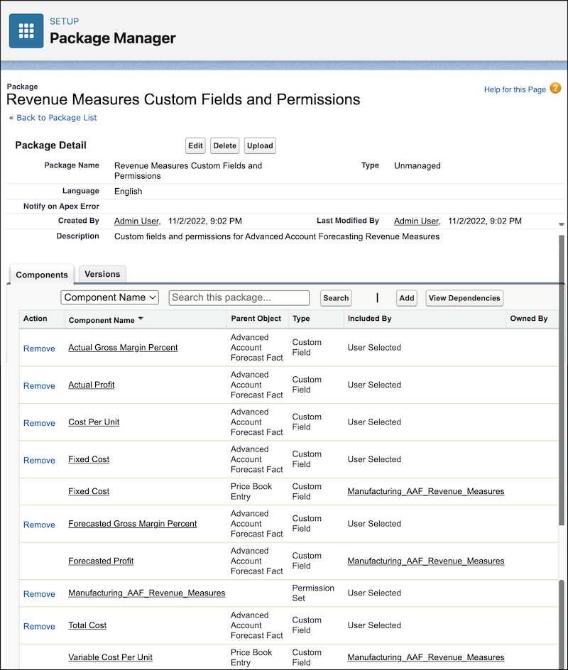
Task: Open the Setup app launcher grid icon
Action: click(x=26, y=31)
